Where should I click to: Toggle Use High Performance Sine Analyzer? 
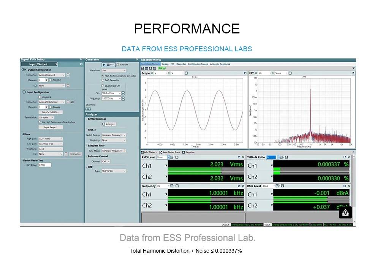tap(40, 122)
